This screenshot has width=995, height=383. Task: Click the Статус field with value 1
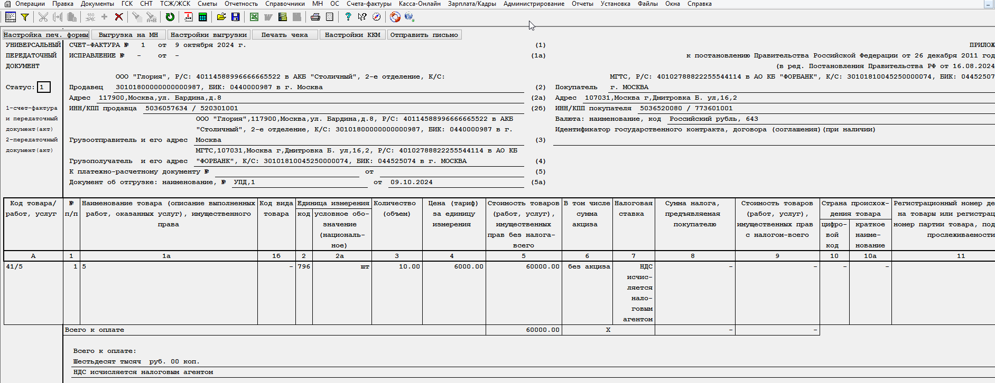[44, 87]
